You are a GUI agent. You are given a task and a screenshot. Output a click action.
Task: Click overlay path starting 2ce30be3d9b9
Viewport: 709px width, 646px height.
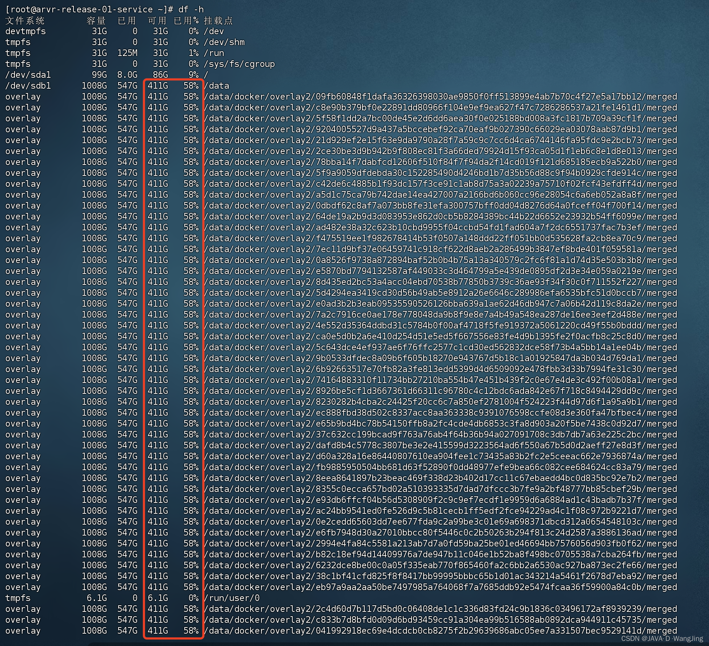pos(441,151)
